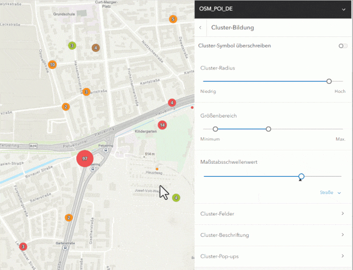The height and width of the screenshot is (270, 353).
Task: Click the Gartenstraße transit station icon
Action: pos(65,248)
